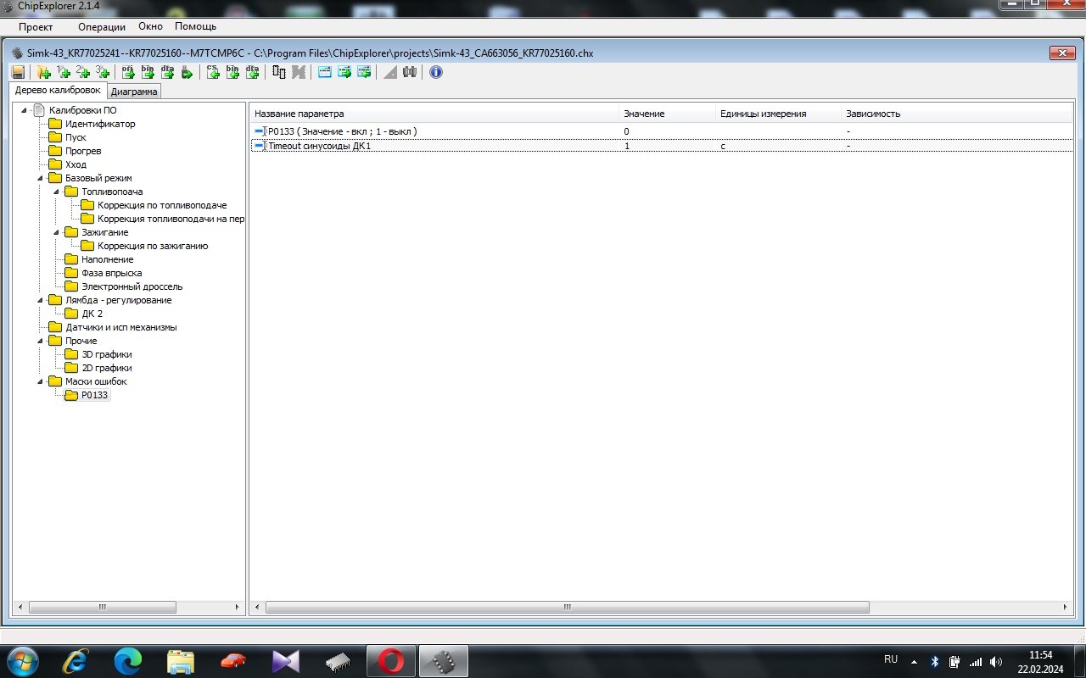Image resolution: width=1086 pixels, height=678 pixels.
Task: Switch to the Диаграмма tab
Action: 134,92
